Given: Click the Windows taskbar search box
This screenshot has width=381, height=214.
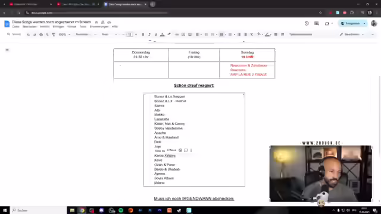Looking at the screenshot, I should click(x=38, y=210).
